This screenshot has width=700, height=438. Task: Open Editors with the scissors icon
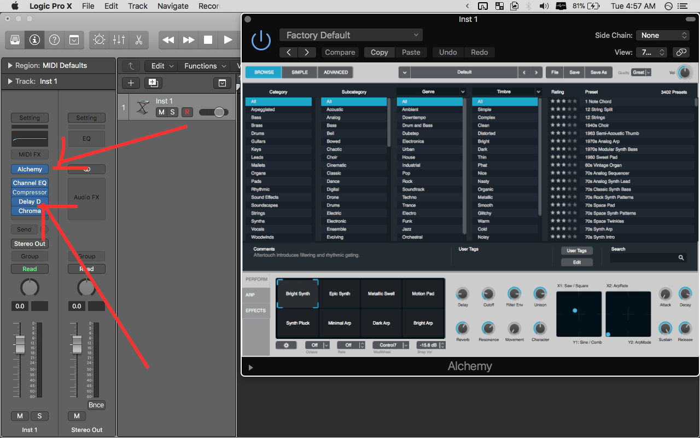tap(138, 40)
